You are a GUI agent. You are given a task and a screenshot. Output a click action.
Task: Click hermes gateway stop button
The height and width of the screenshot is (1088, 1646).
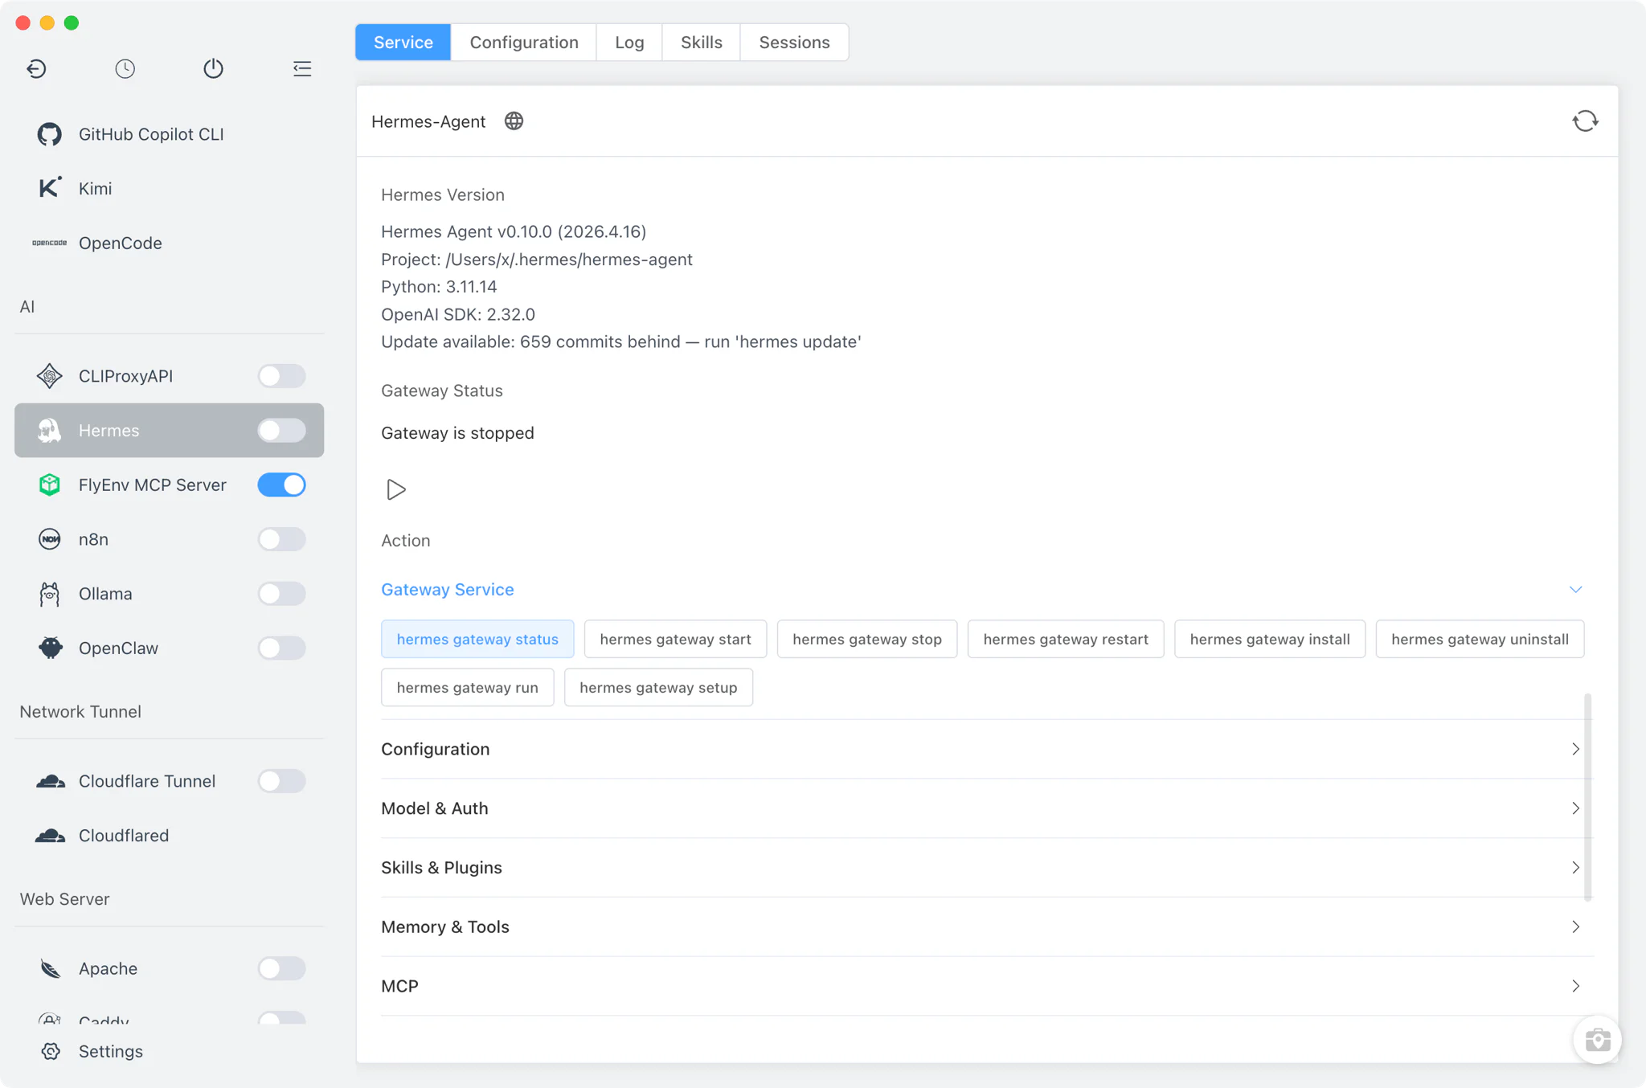pos(867,639)
